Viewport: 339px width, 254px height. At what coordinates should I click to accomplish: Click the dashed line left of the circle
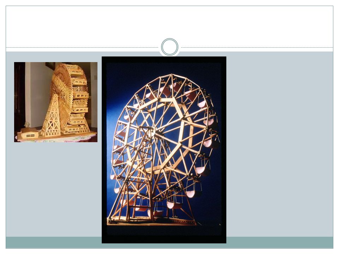(82, 47)
